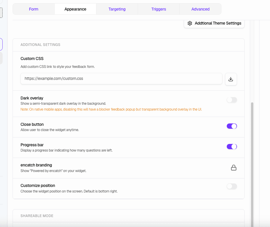The width and height of the screenshot is (270, 227).
Task: Click the gear icon on Addtional Theme Settings
Action: (190, 23)
